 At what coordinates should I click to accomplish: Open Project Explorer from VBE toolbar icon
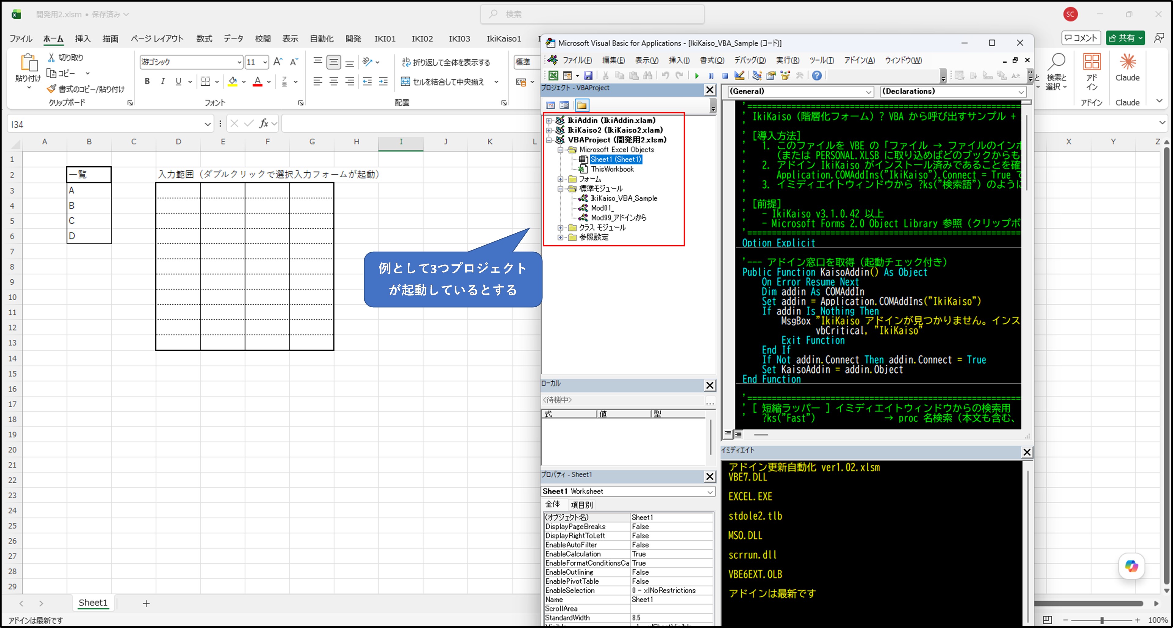(x=757, y=76)
